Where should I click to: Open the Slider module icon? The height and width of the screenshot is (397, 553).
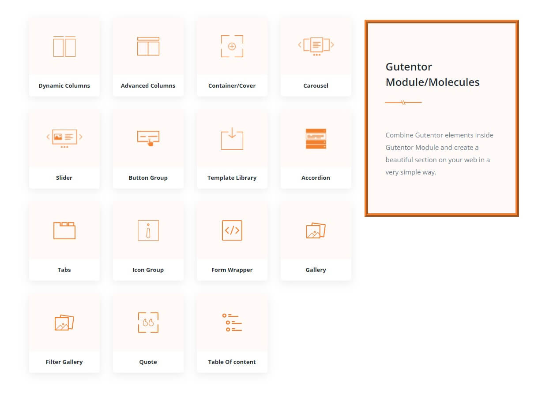(x=64, y=138)
